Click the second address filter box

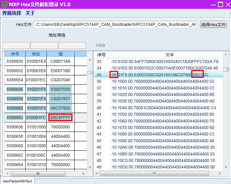coord(44,45)
